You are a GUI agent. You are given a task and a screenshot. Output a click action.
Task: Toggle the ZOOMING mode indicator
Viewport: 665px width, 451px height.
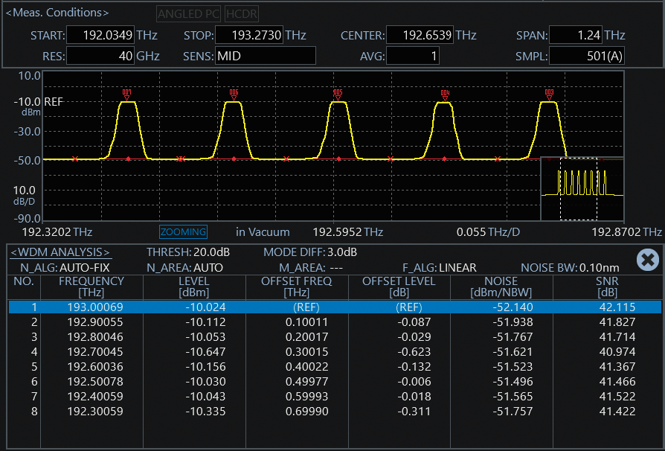tap(183, 232)
